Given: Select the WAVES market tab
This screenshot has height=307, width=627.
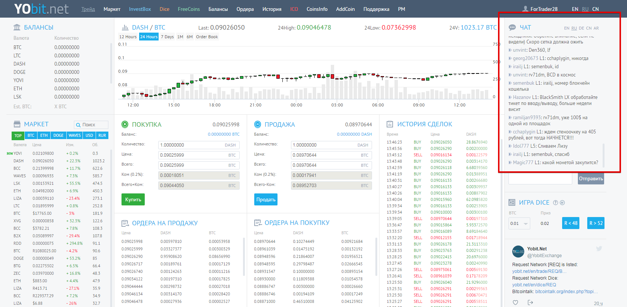Looking at the screenshot, I should [x=75, y=135].
